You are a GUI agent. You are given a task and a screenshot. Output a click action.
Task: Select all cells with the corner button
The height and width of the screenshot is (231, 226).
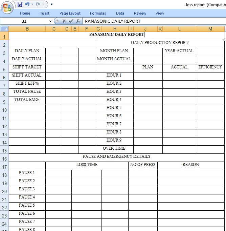(x=4, y=29)
